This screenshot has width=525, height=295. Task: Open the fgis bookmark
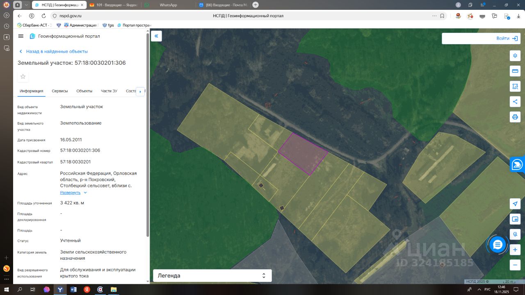pos(108,25)
